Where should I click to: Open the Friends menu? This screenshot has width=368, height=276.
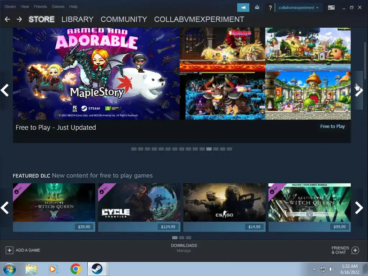[x=40, y=6]
